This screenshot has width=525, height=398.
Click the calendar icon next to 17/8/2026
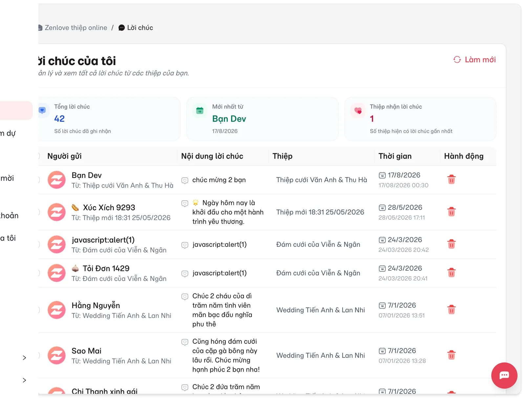point(382,175)
